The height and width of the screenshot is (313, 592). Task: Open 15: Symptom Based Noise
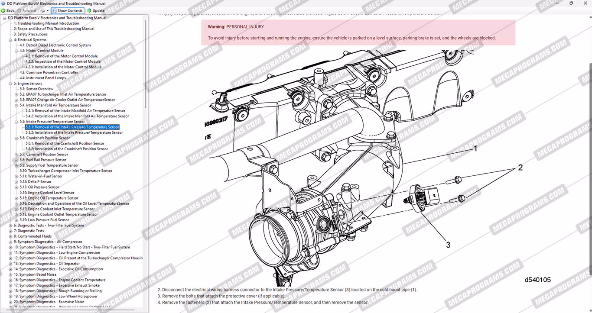coord(35,274)
